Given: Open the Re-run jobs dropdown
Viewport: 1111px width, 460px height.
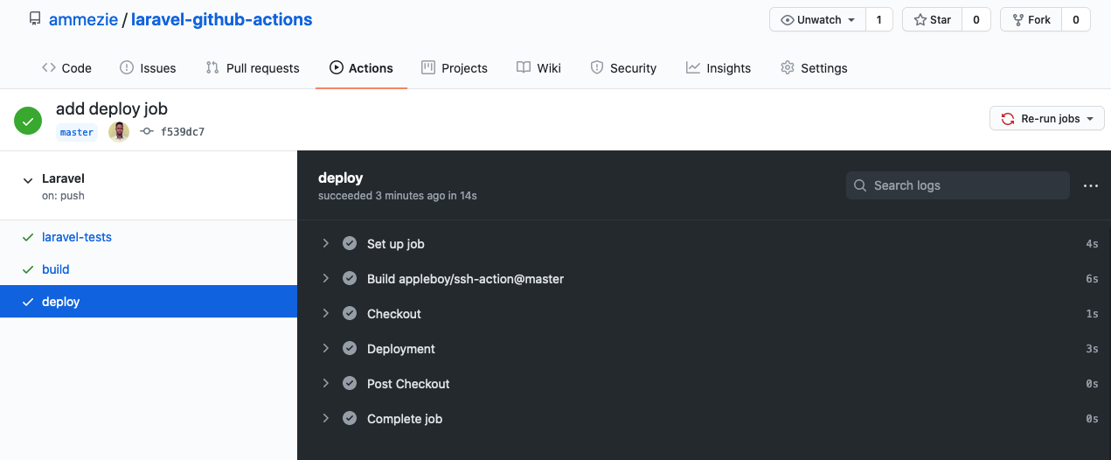Looking at the screenshot, I should [x=1046, y=119].
